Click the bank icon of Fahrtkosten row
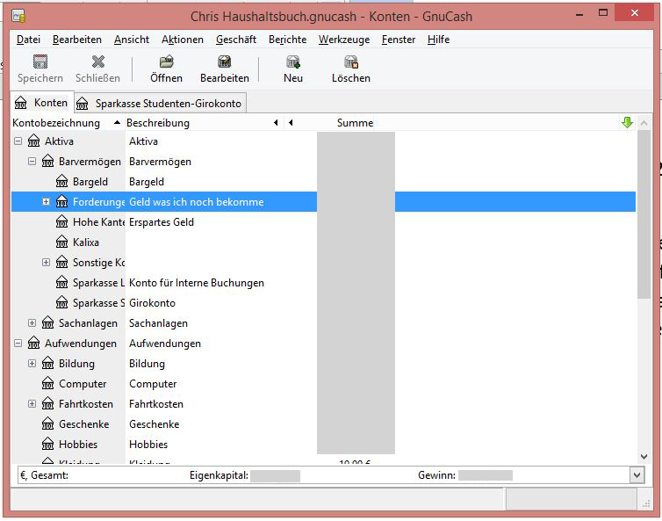The image size is (662, 521). pyautogui.click(x=47, y=404)
